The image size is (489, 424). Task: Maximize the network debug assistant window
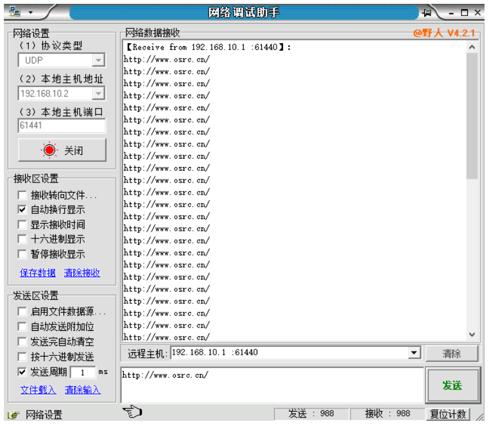465,12
